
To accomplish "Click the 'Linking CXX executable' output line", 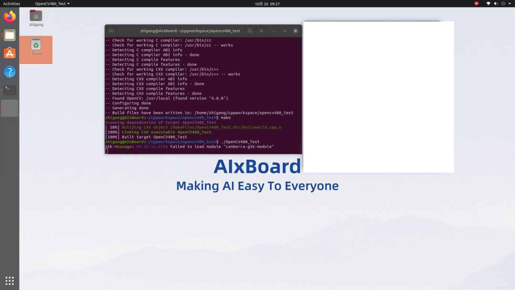I will 158,132.
